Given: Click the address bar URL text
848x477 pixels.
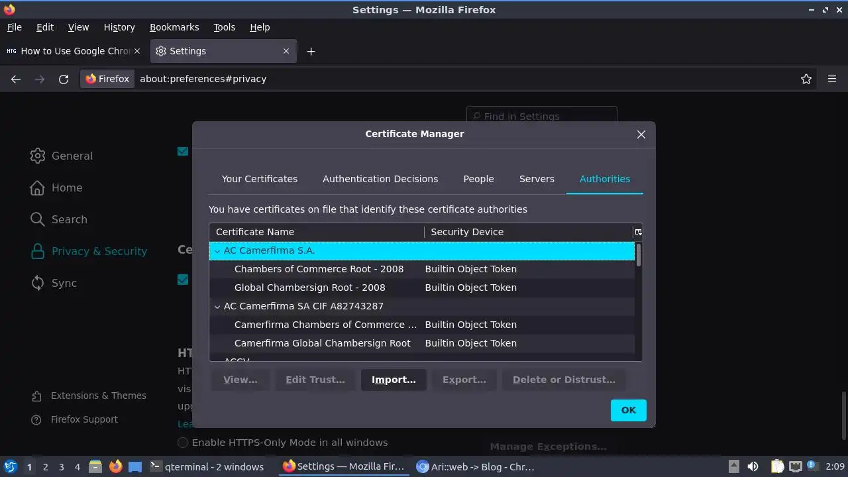Looking at the screenshot, I should (203, 79).
